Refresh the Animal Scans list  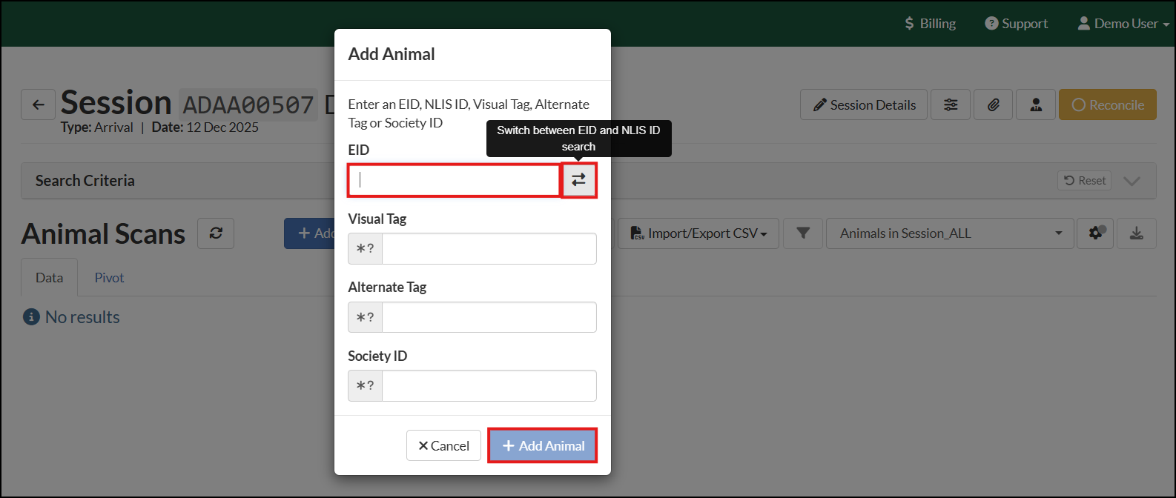(x=216, y=233)
